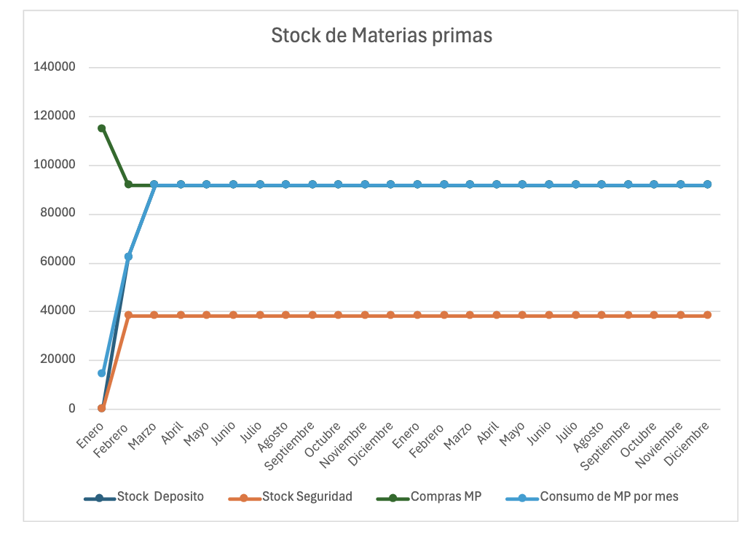
Task: Select 'Consumo de MP por mes' legend label
Action: (x=609, y=497)
